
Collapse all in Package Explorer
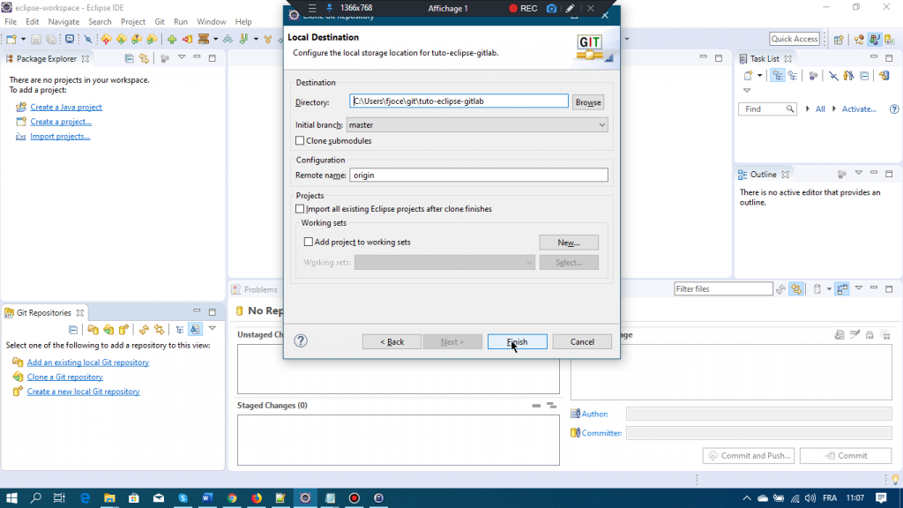point(129,59)
